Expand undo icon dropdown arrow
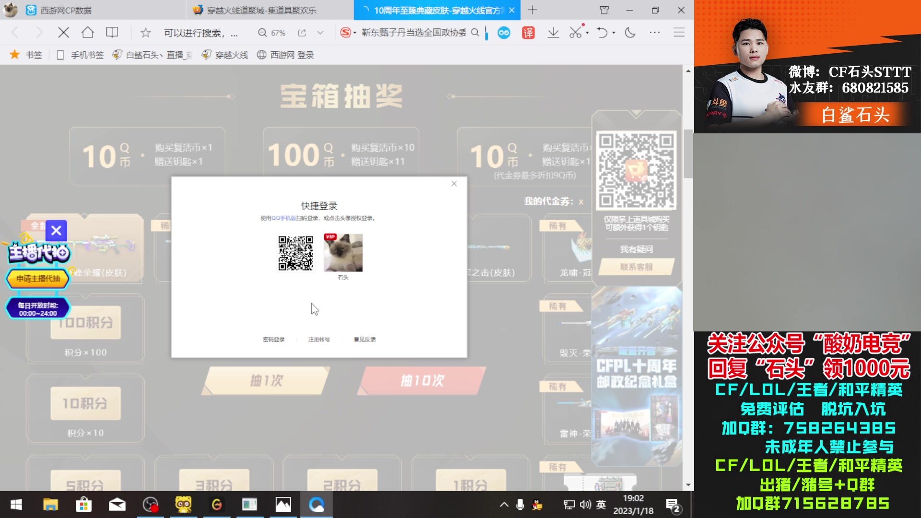Screen dimensions: 921x518 [614, 33]
